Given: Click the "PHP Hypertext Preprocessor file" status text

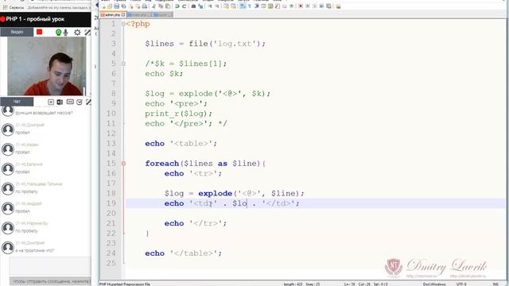Looking at the screenshot, I should (x=125, y=284).
